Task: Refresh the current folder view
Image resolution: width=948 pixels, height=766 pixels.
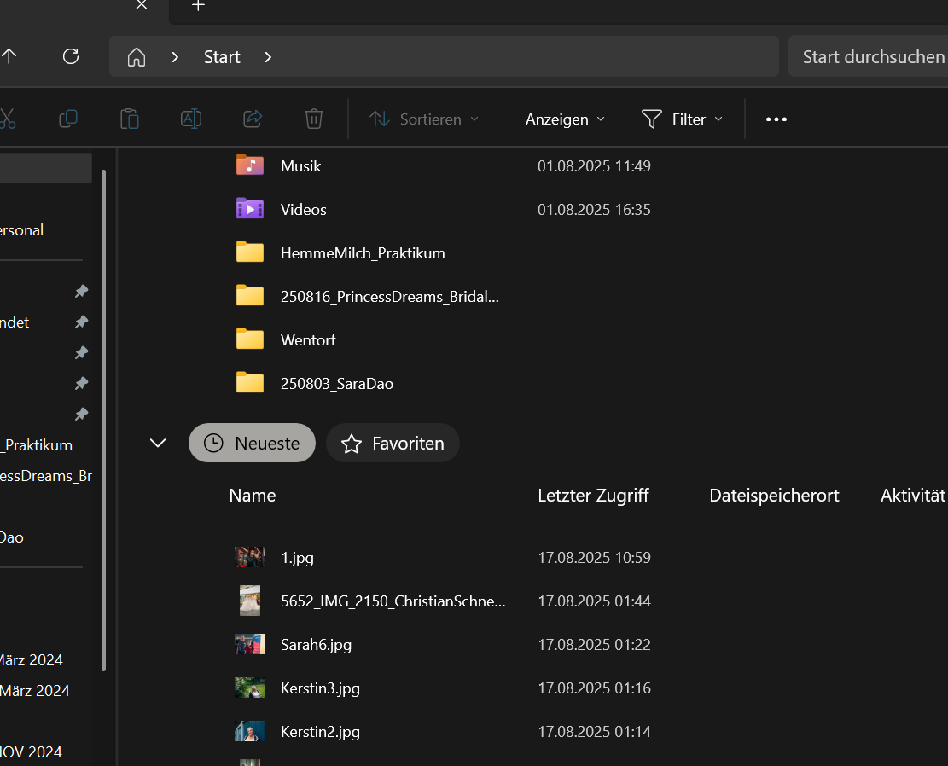Action: point(71,57)
